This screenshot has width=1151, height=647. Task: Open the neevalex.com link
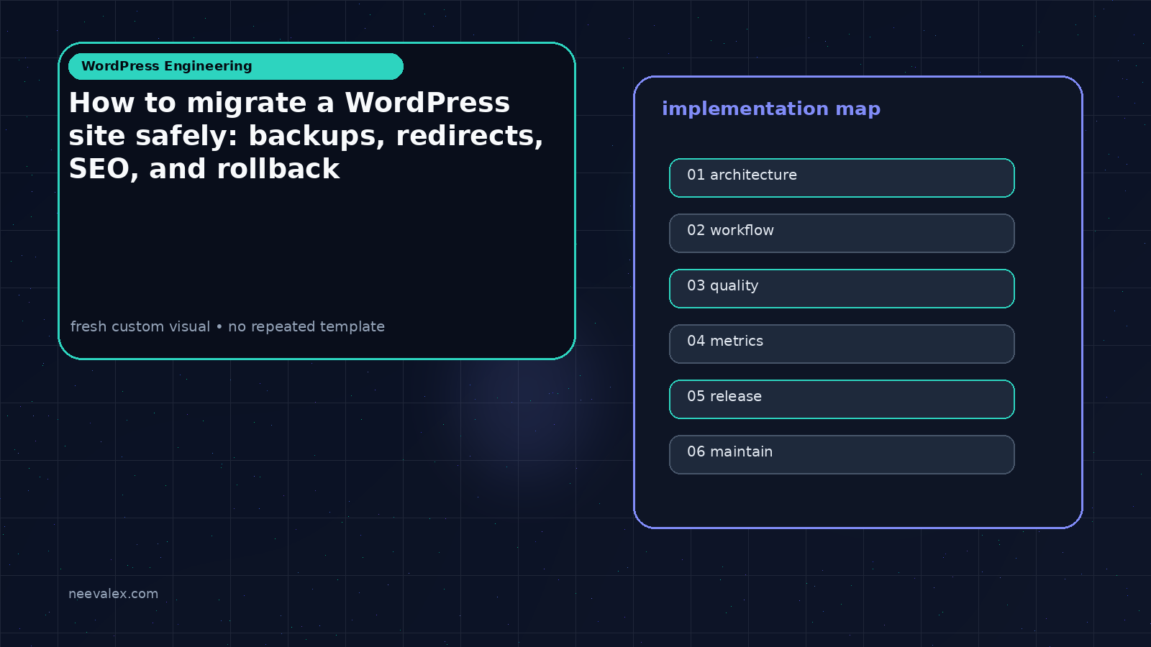click(113, 594)
